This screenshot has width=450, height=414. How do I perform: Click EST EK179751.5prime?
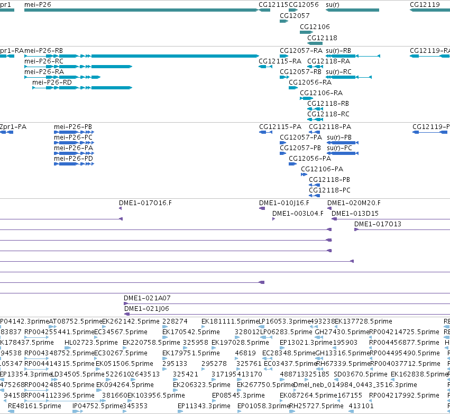click(165, 358)
